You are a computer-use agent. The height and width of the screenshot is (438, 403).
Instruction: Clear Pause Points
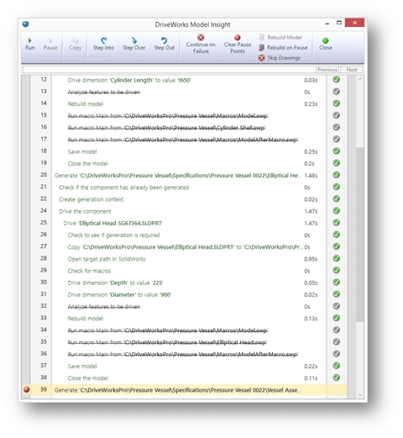point(238,44)
